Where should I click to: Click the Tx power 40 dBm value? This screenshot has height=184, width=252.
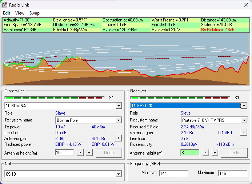coord(98,127)
